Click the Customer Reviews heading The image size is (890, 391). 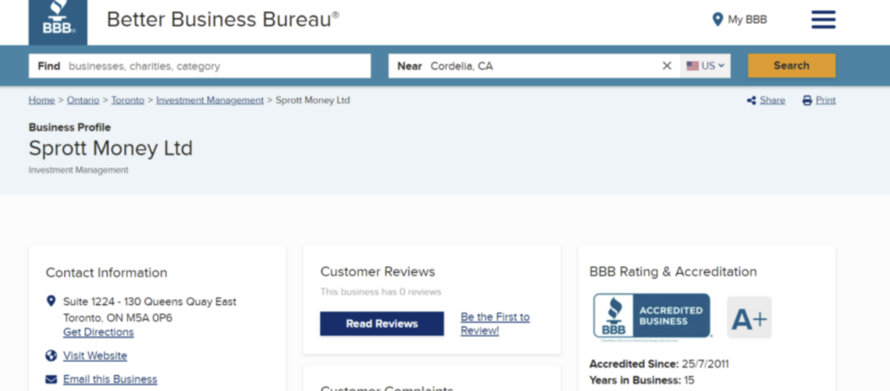[377, 271]
